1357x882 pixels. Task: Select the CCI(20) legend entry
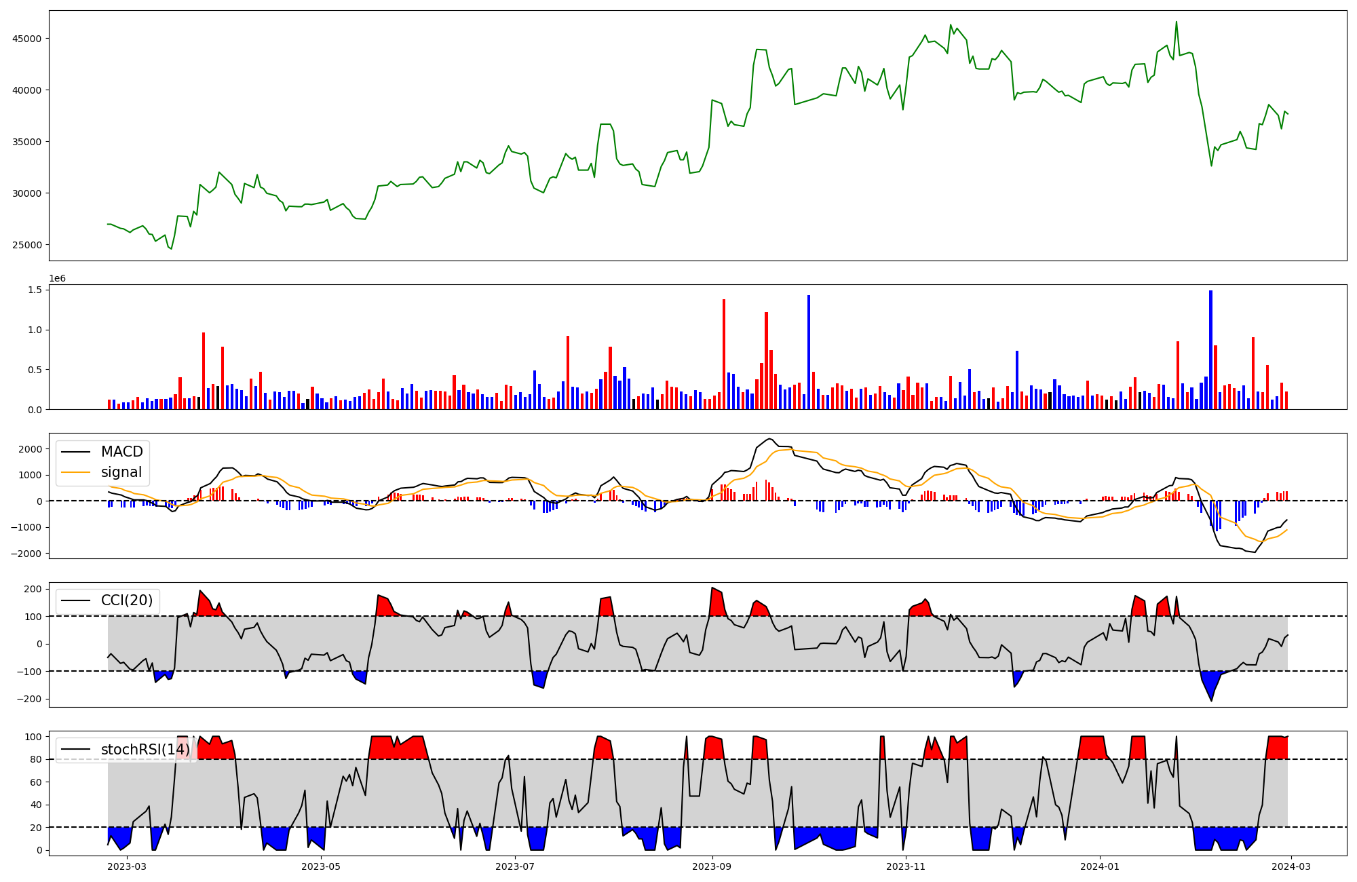click(x=127, y=600)
